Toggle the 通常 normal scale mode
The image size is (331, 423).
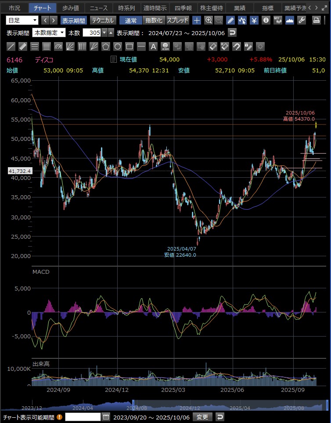(x=130, y=20)
